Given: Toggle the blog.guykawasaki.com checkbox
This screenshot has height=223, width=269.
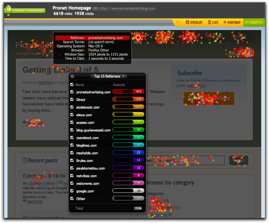Looking at the screenshot, I should coord(72,130).
